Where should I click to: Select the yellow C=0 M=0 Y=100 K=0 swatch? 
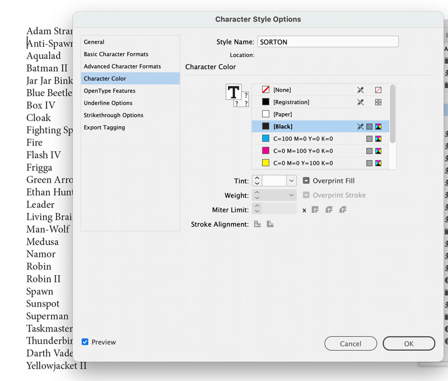[x=320, y=163]
